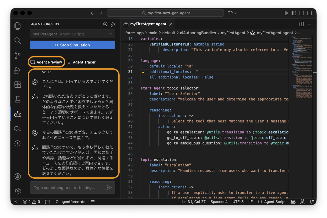The image size is (327, 218).
Task: Open the default breadcrumb segment
Action: (168, 33)
